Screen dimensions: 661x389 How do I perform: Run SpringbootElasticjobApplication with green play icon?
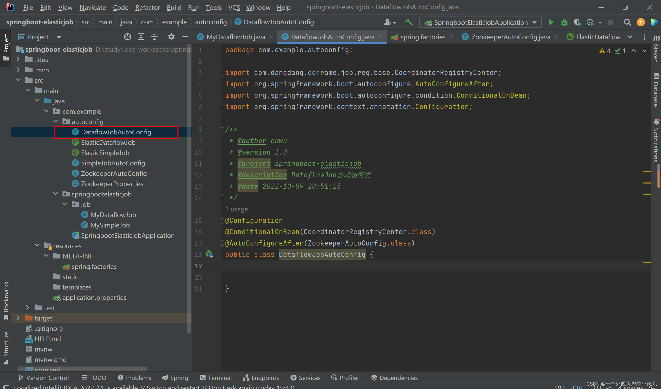(x=551, y=22)
